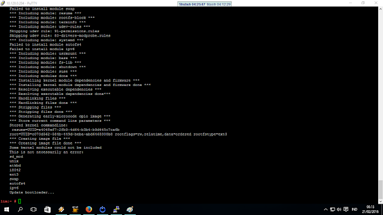Click PuTTY window title text

coord(22,4)
